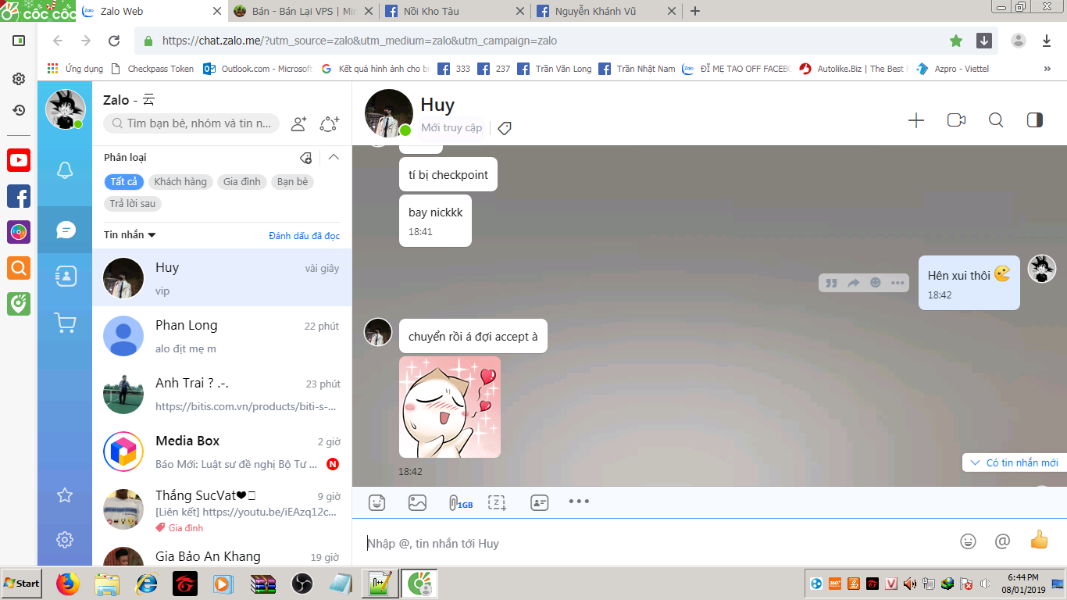Open the 'Anh Trai ? .-.' conversation
The height and width of the screenshot is (600, 1067).
point(222,394)
